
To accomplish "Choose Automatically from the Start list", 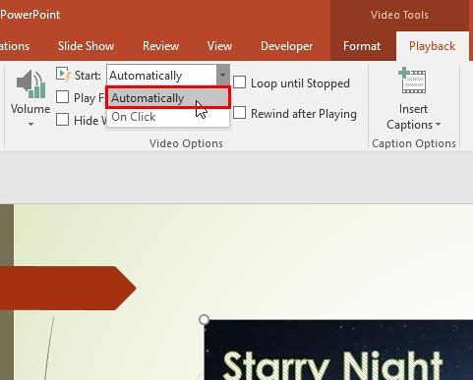I will pyautogui.click(x=168, y=97).
